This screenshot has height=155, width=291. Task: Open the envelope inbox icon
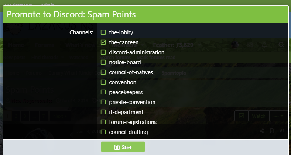pos(250,45)
